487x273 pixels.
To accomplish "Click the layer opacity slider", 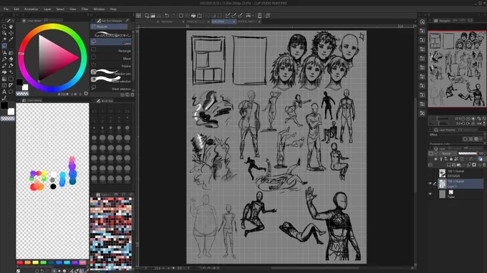I will tap(468, 153).
